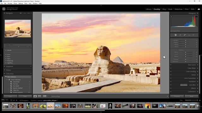
Task: Adjust the preset Amount slider
Action: coord(18,47)
